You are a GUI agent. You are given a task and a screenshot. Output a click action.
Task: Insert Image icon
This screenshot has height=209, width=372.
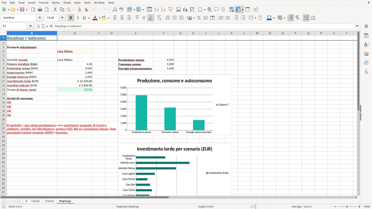click(179, 10)
